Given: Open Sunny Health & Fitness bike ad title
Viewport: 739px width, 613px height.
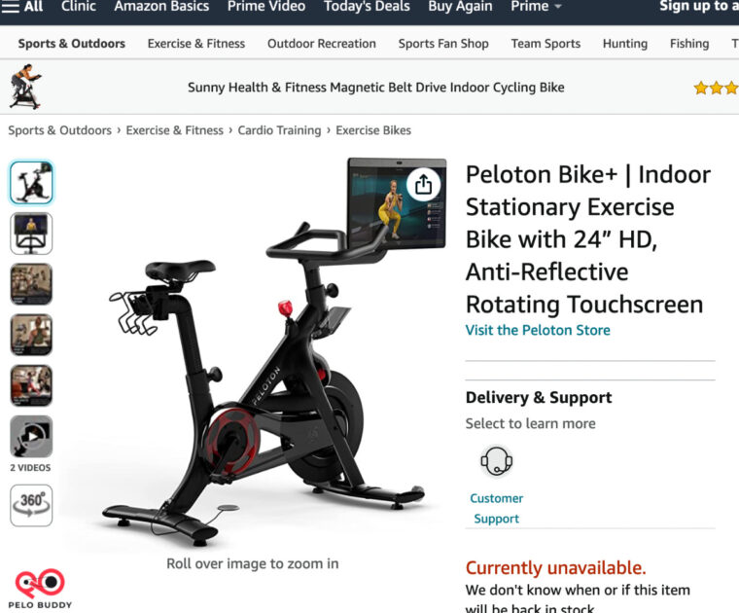Looking at the screenshot, I should coord(375,88).
